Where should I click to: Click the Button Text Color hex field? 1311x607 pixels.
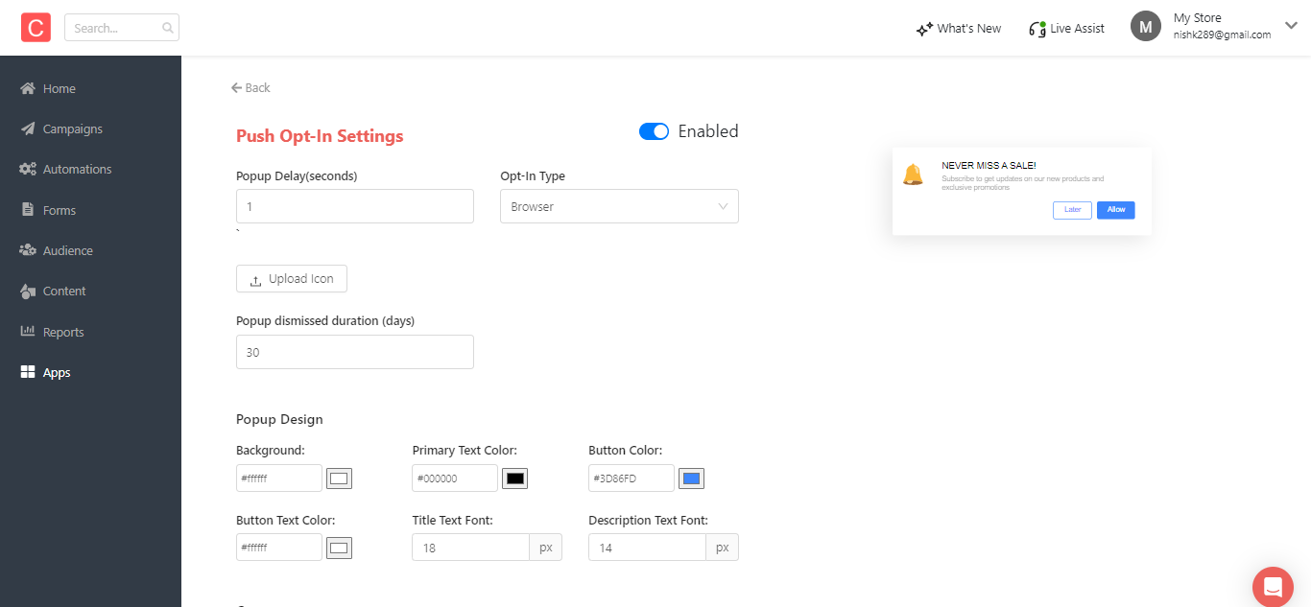tap(279, 548)
